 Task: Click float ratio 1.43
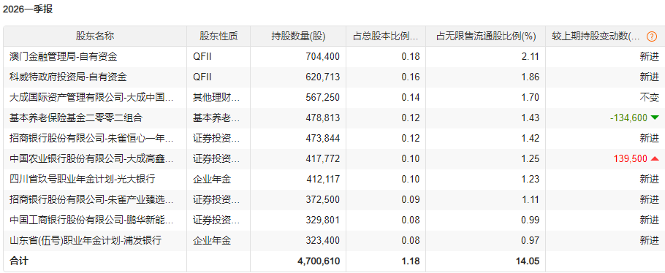point(531,118)
